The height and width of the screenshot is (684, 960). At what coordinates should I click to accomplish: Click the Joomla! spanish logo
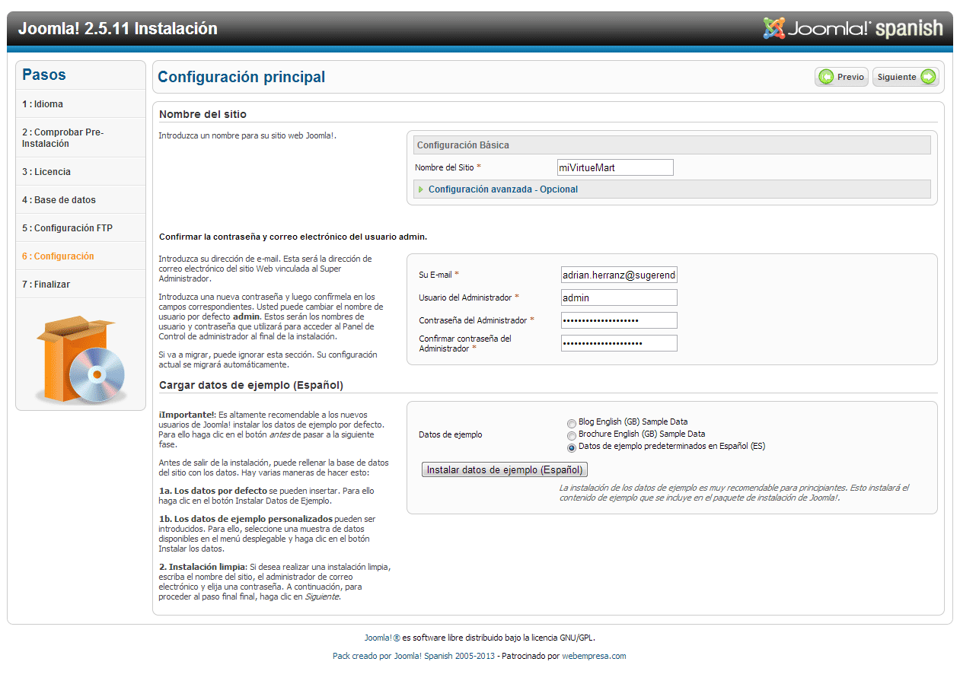tap(853, 29)
